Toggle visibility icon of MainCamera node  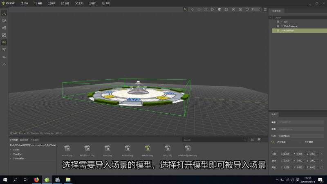click(x=278, y=26)
